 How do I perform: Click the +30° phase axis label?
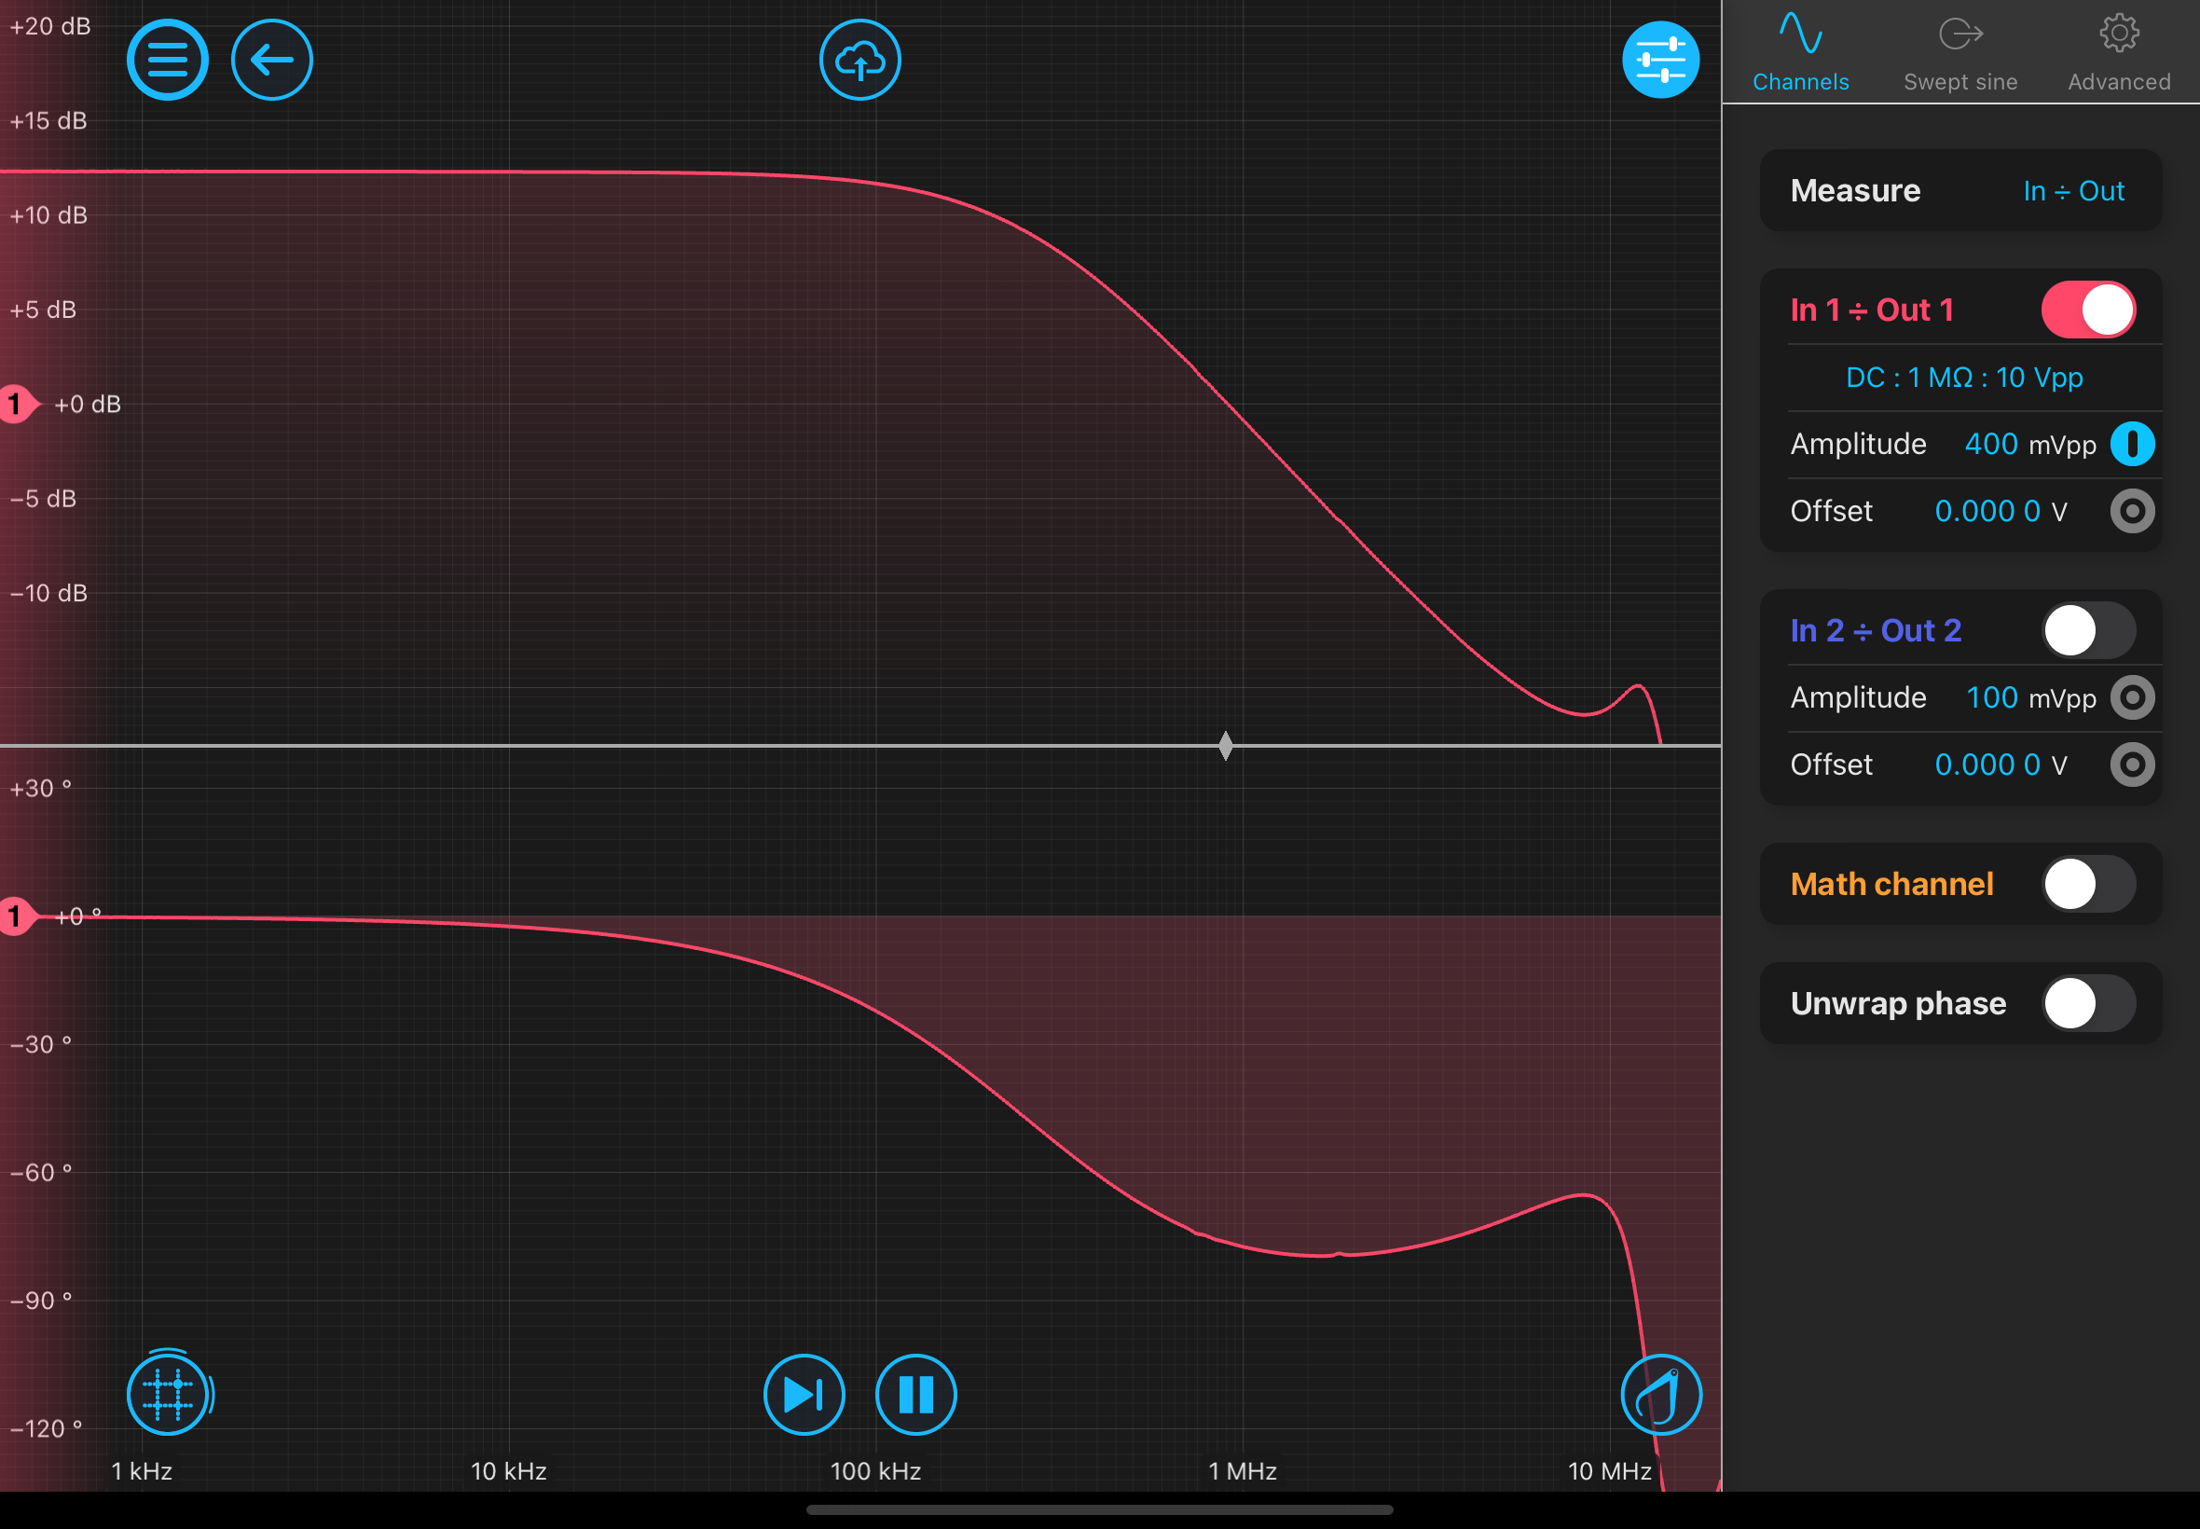pos(40,789)
